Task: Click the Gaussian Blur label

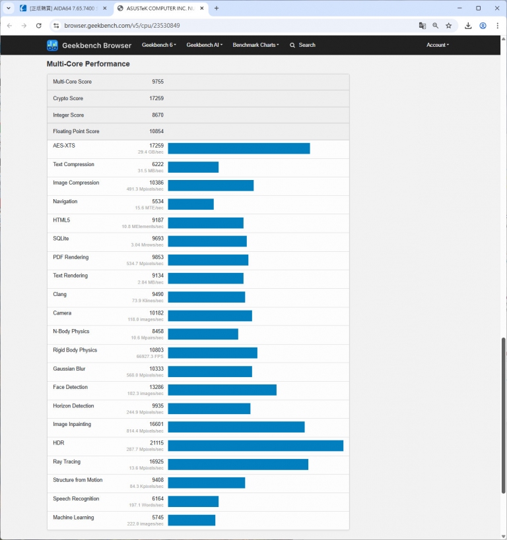Action: tap(69, 369)
